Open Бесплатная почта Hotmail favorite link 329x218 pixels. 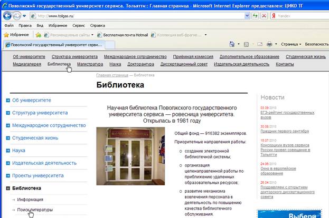(x=123, y=35)
